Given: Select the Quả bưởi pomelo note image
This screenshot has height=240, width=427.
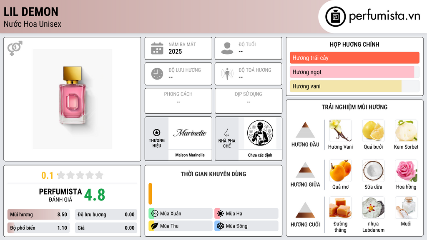Looking at the screenshot, I should [x=373, y=130].
